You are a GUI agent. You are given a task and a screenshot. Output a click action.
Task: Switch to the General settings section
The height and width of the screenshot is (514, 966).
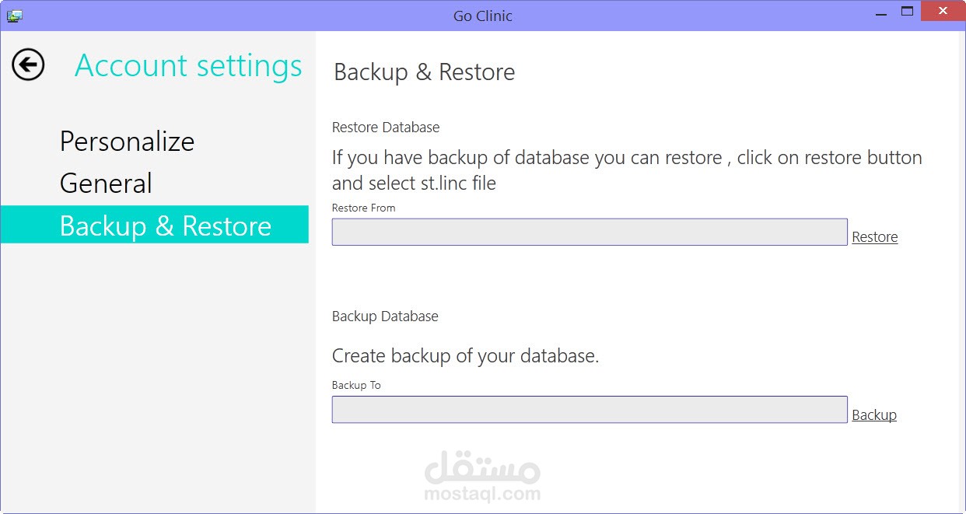(x=106, y=184)
